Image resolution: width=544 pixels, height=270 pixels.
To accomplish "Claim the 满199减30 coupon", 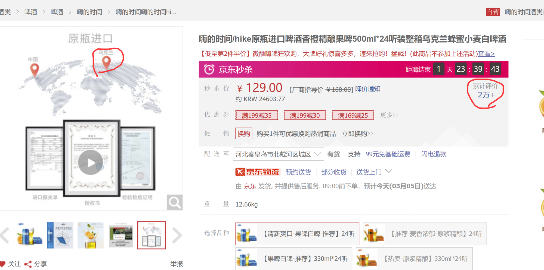I will [x=305, y=115].
